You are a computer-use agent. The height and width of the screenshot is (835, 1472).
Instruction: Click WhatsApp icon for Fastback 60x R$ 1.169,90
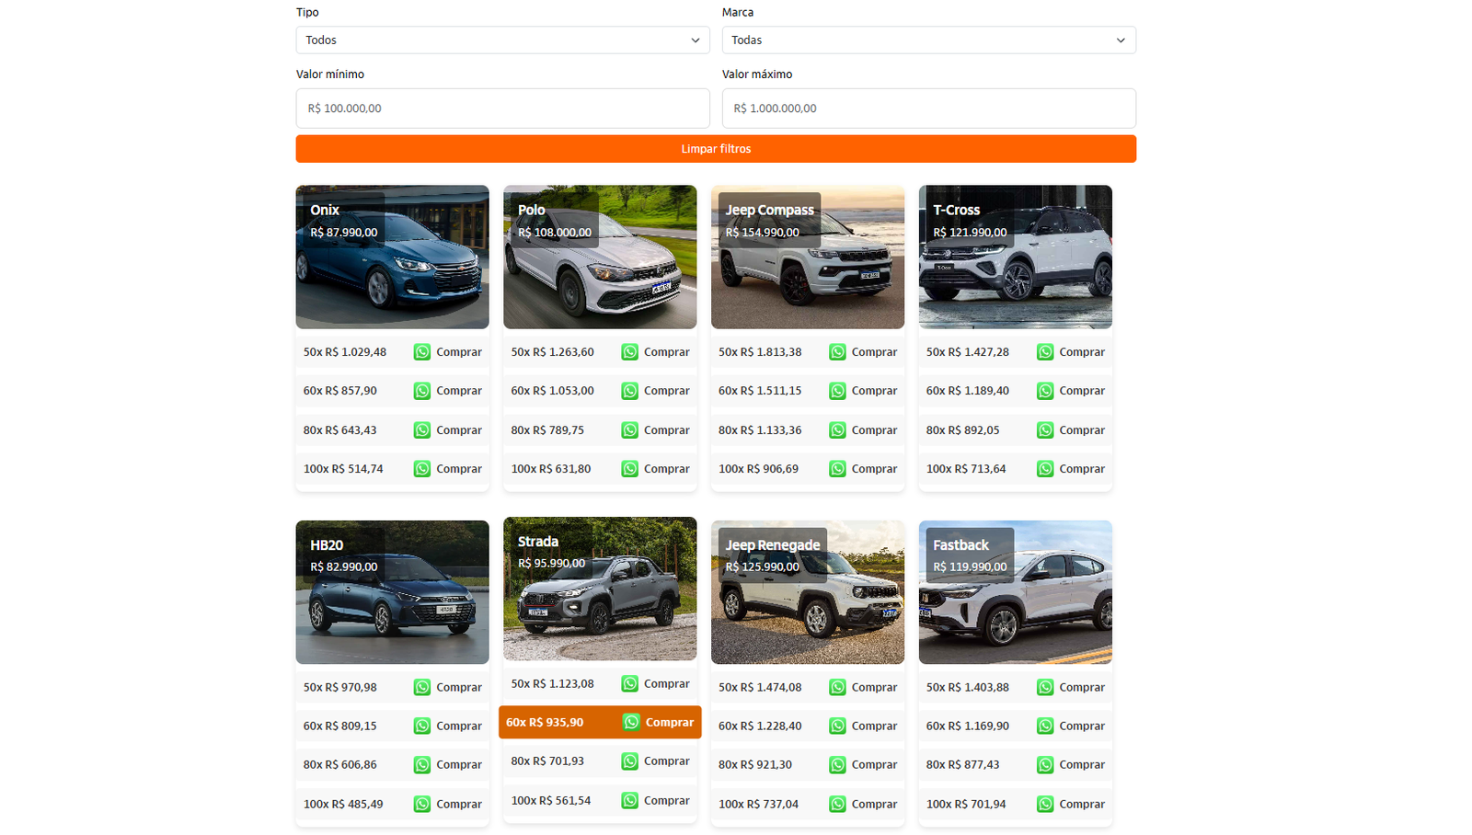pos(1046,726)
